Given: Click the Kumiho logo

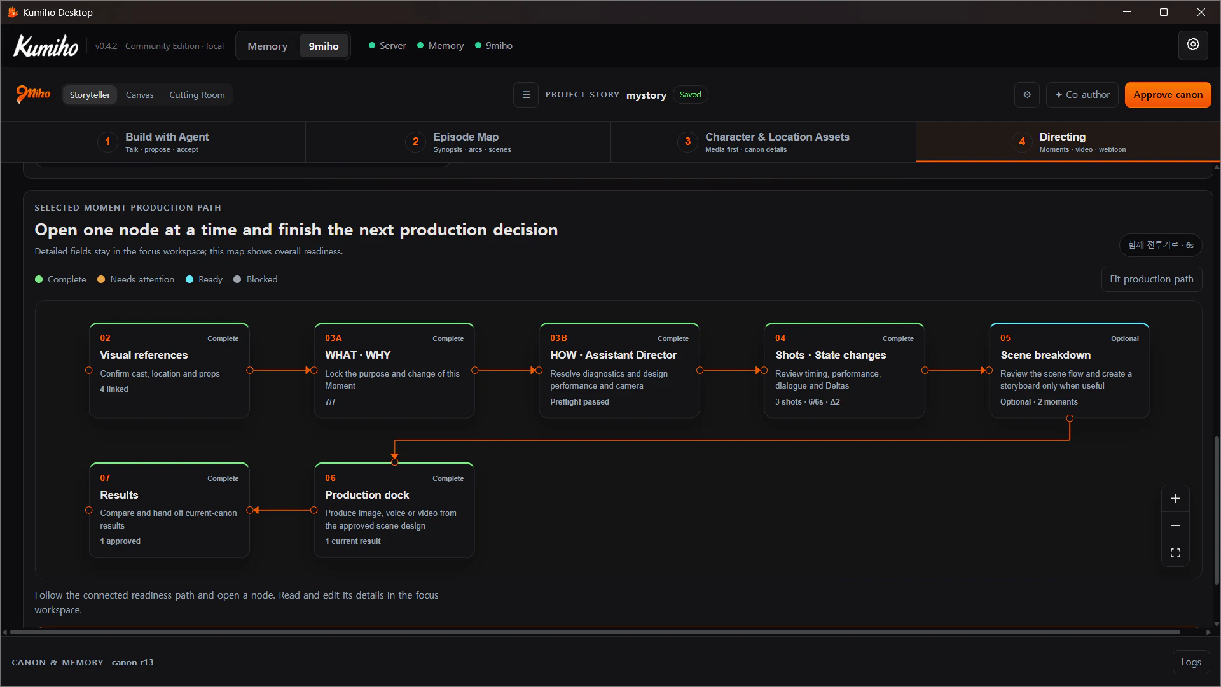Looking at the screenshot, I should pos(46,46).
